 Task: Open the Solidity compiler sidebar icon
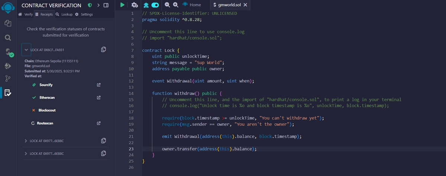pos(9,52)
